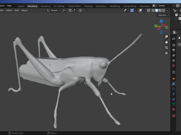Screen dimensions: 181x135
Task: Open the Tool properties tab
Action: [173, 39]
